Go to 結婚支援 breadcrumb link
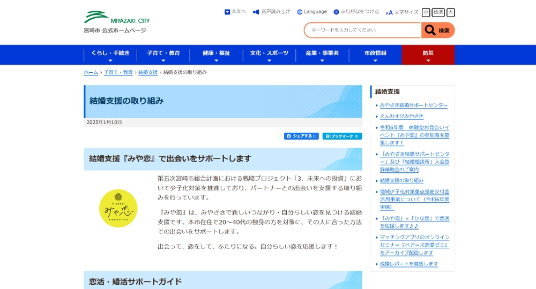This screenshot has height=289, width=536. tap(148, 72)
